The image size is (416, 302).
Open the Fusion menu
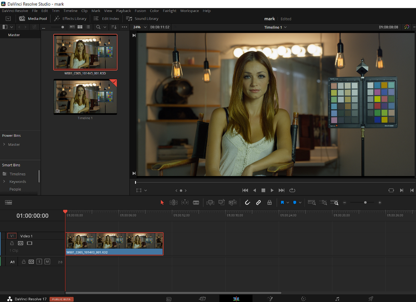[x=140, y=11]
